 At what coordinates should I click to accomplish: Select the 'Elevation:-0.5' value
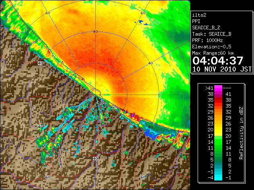[x=212, y=47]
